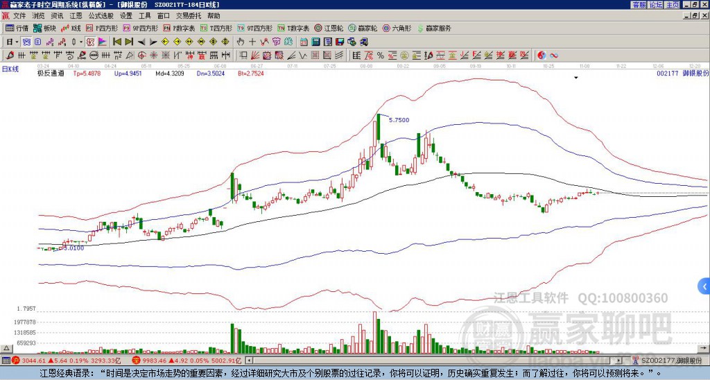Click the Shenzhen index 9983.46 status entry

point(186,361)
